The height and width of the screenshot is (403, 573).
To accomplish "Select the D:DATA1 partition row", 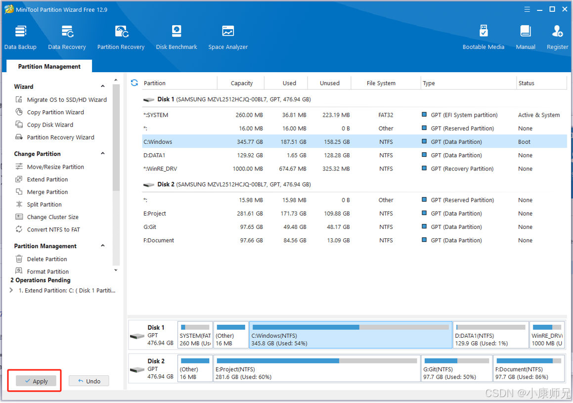I will (354, 155).
